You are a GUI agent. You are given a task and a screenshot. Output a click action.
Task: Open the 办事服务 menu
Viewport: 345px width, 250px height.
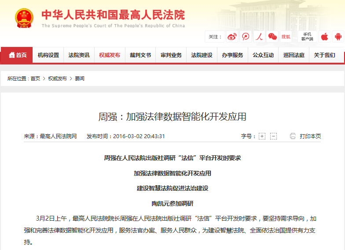[232, 55]
